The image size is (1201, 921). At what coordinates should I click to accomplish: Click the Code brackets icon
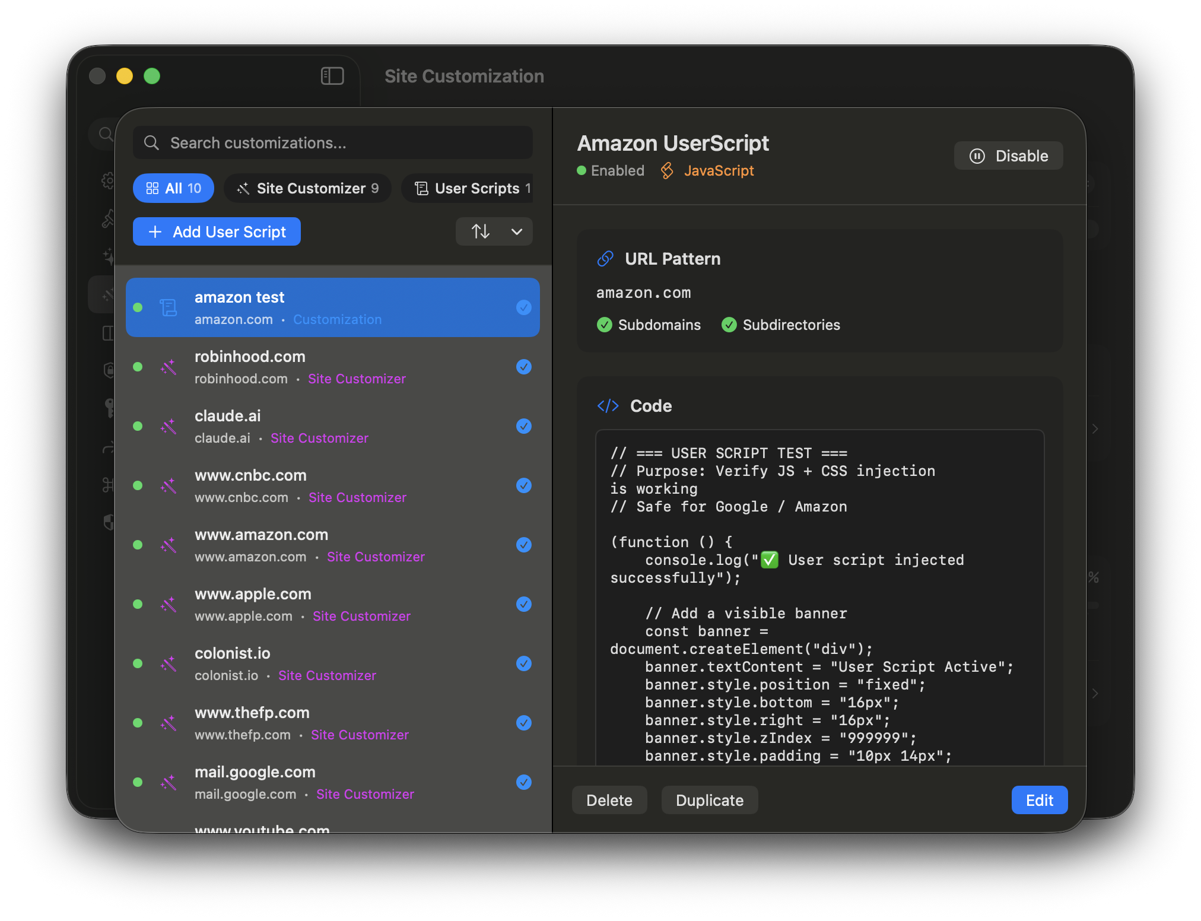tap(608, 406)
